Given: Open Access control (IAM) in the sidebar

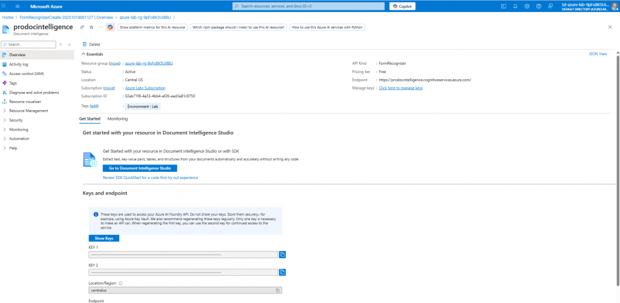Looking at the screenshot, I should click(x=26, y=73).
